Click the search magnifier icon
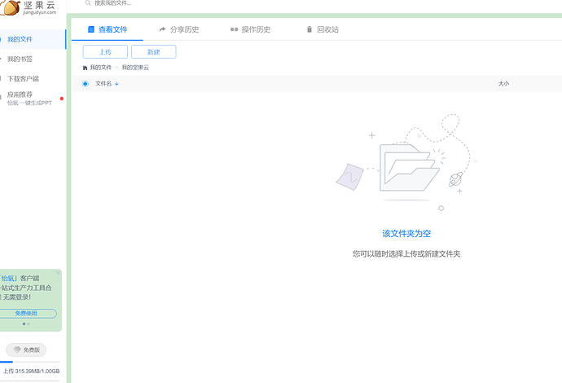 pyautogui.click(x=88, y=3)
